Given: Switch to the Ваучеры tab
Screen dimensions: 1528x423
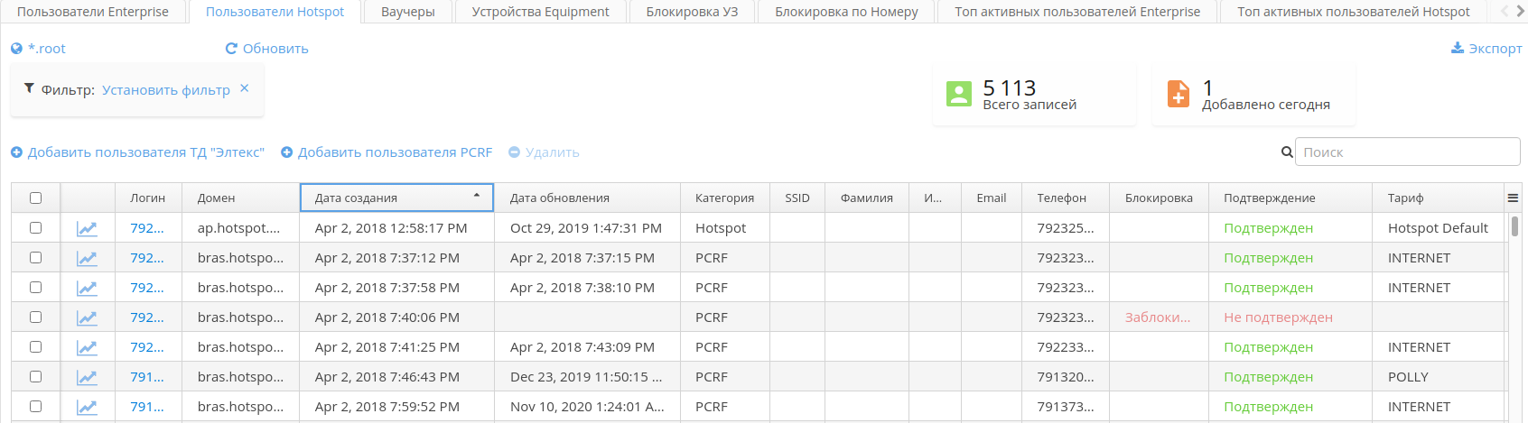Looking at the screenshot, I should tap(407, 12).
